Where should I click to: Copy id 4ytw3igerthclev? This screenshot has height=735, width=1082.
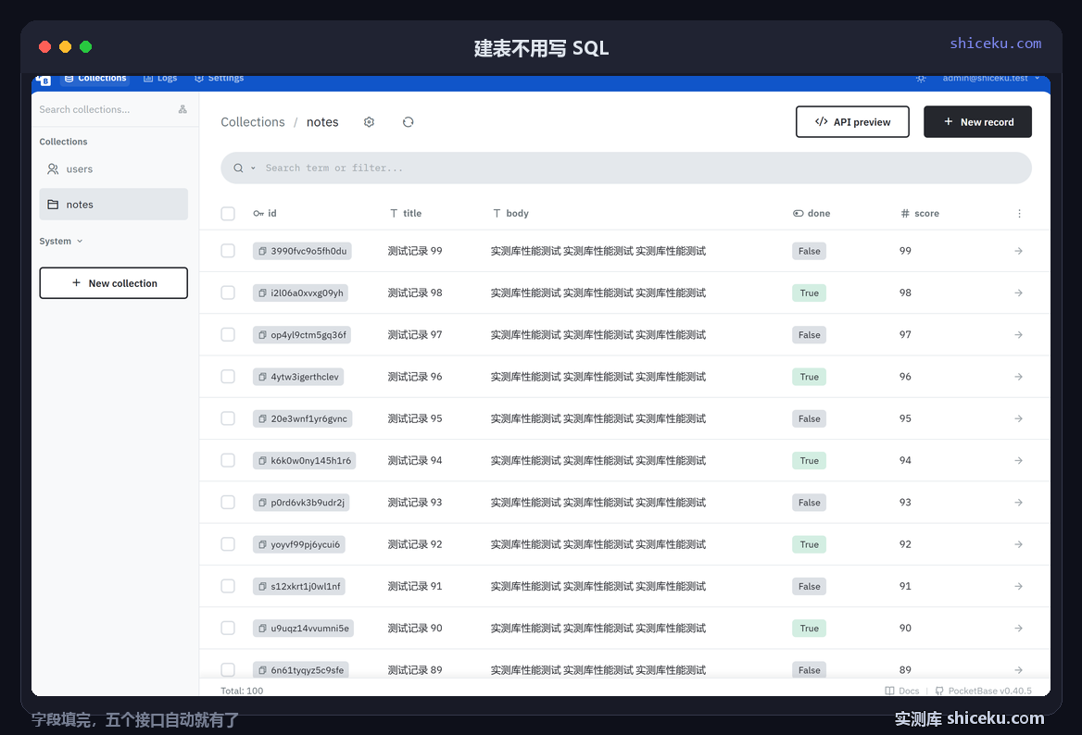point(262,377)
